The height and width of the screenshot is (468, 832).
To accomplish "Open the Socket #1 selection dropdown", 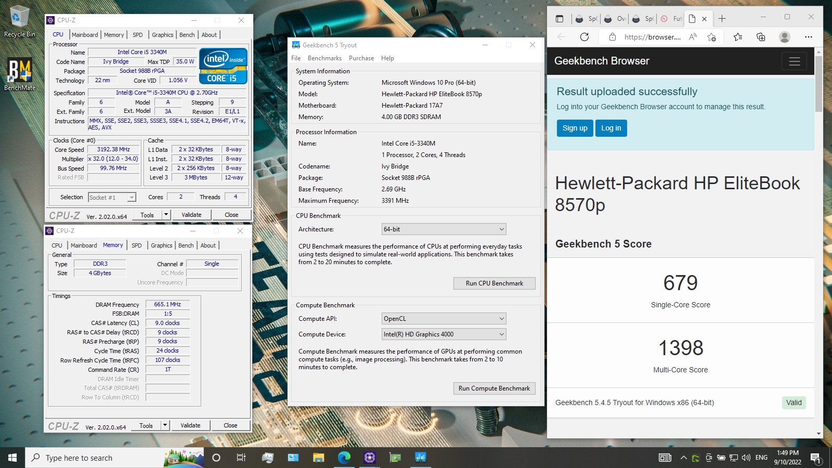I will tap(112, 197).
